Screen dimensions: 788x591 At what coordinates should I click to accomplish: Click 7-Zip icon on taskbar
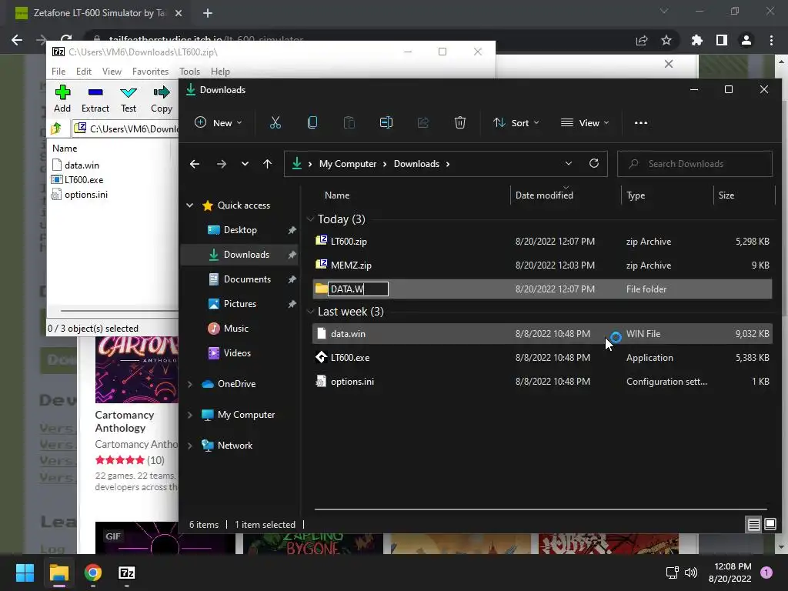[127, 573]
